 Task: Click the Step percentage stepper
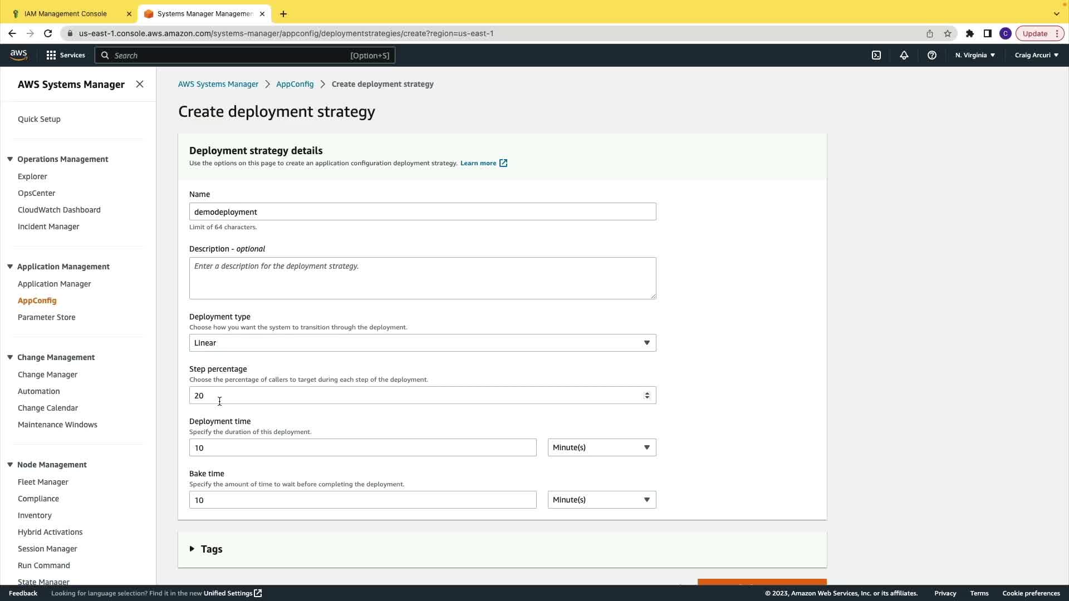click(647, 395)
